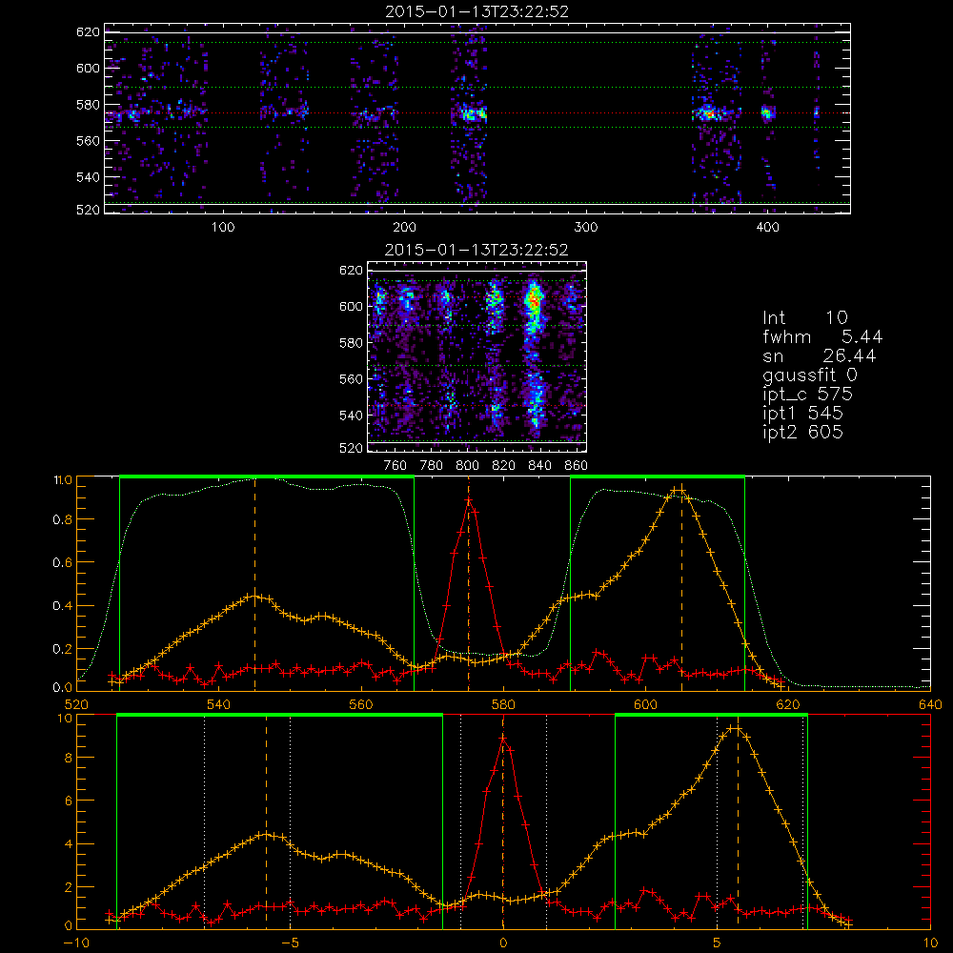Viewport: 953px width, 953px height.
Task: Click the red central peak in the bottom plot
Action: tap(502, 738)
